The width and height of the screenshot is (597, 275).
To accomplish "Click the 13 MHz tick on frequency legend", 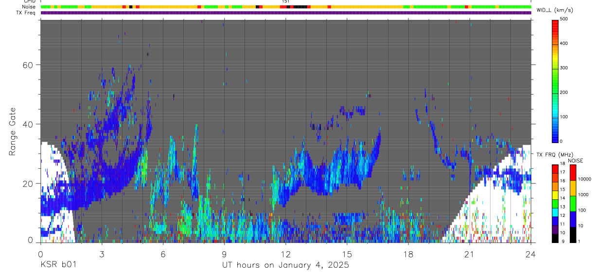I will click(x=562, y=207).
